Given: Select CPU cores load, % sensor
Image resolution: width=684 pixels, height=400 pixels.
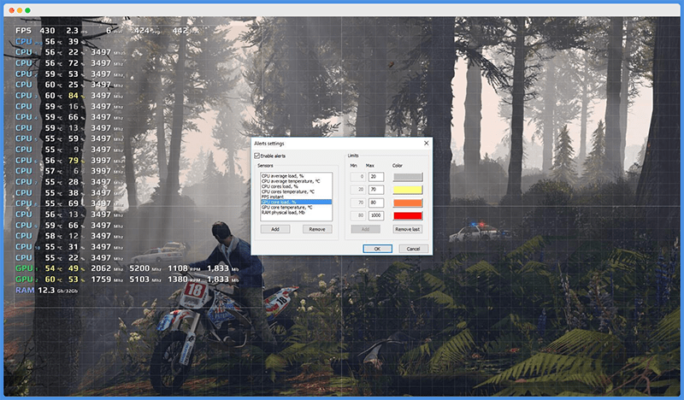Looking at the screenshot, I should (x=280, y=186).
